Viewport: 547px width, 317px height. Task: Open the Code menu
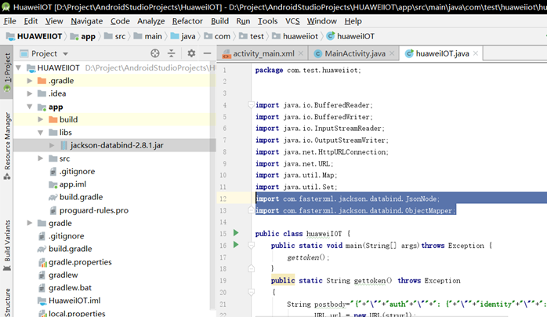click(120, 21)
